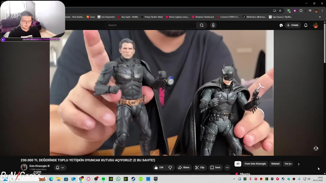Click the star-shaped icon beside Create
The height and width of the screenshot is (183, 326).
(x=281, y=25)
